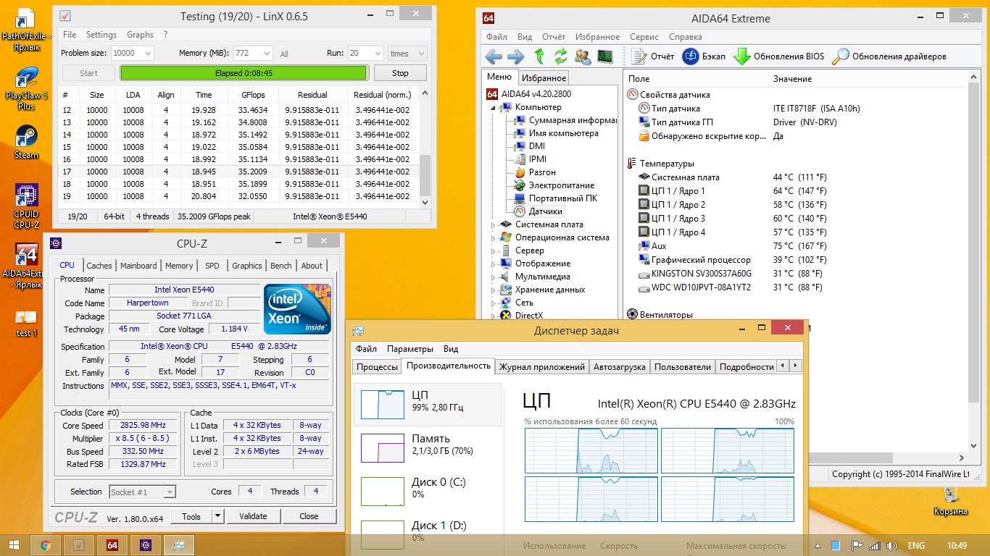This screenshot has width=990, height=556.
Task: Open the PathOfExile shortcut on the desktop
Action: pyautogui.click(x=26, y=30)
